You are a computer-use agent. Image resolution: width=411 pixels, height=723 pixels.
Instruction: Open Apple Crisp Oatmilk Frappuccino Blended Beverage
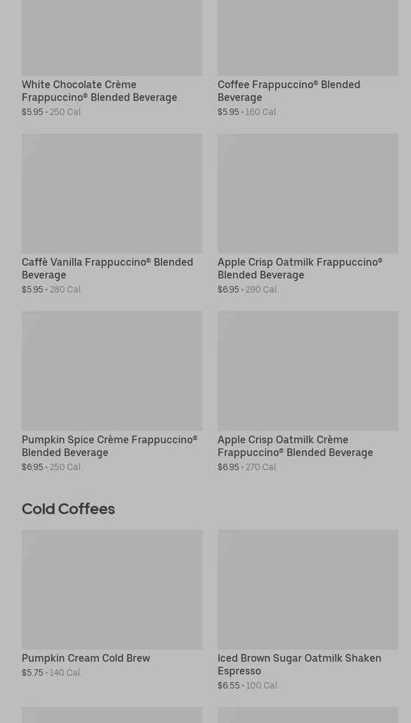point(299,268)
